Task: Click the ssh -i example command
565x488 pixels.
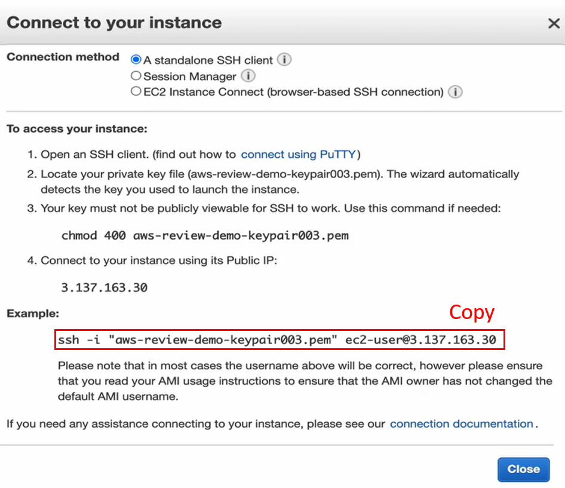Action: [x=277, y=340]
